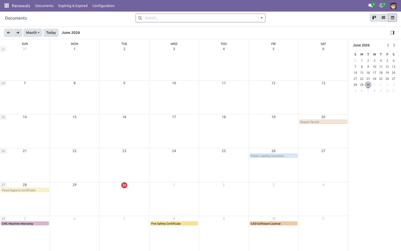Open Expiring & Expired menu
The width and height of the screenshot is (401, 251).
pos(73,6)
